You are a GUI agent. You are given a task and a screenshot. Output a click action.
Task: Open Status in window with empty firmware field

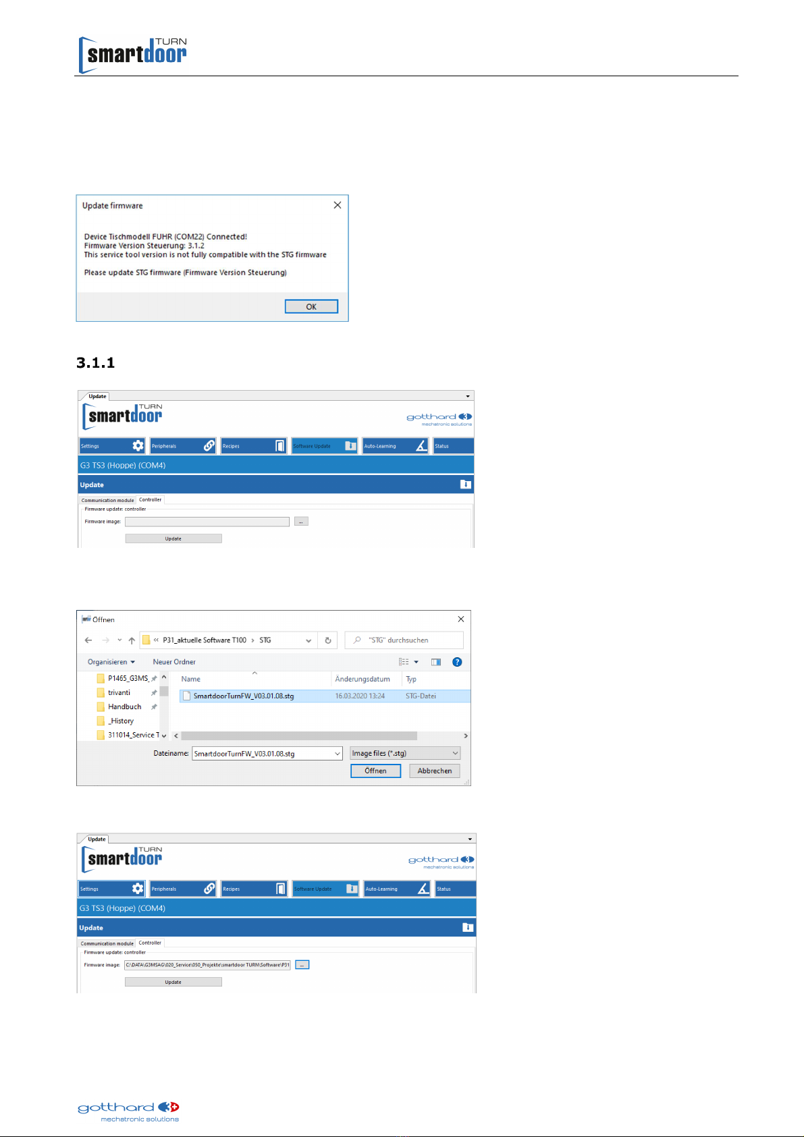click(x=454, y=446)
